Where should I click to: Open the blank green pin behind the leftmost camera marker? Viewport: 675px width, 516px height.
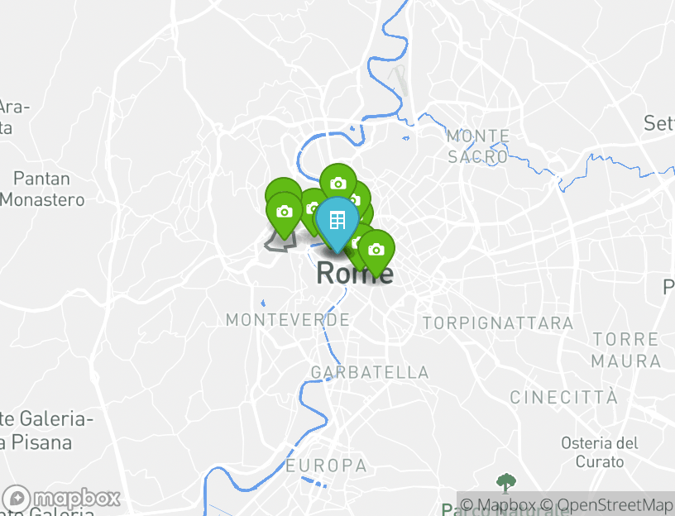click(283, 186)
